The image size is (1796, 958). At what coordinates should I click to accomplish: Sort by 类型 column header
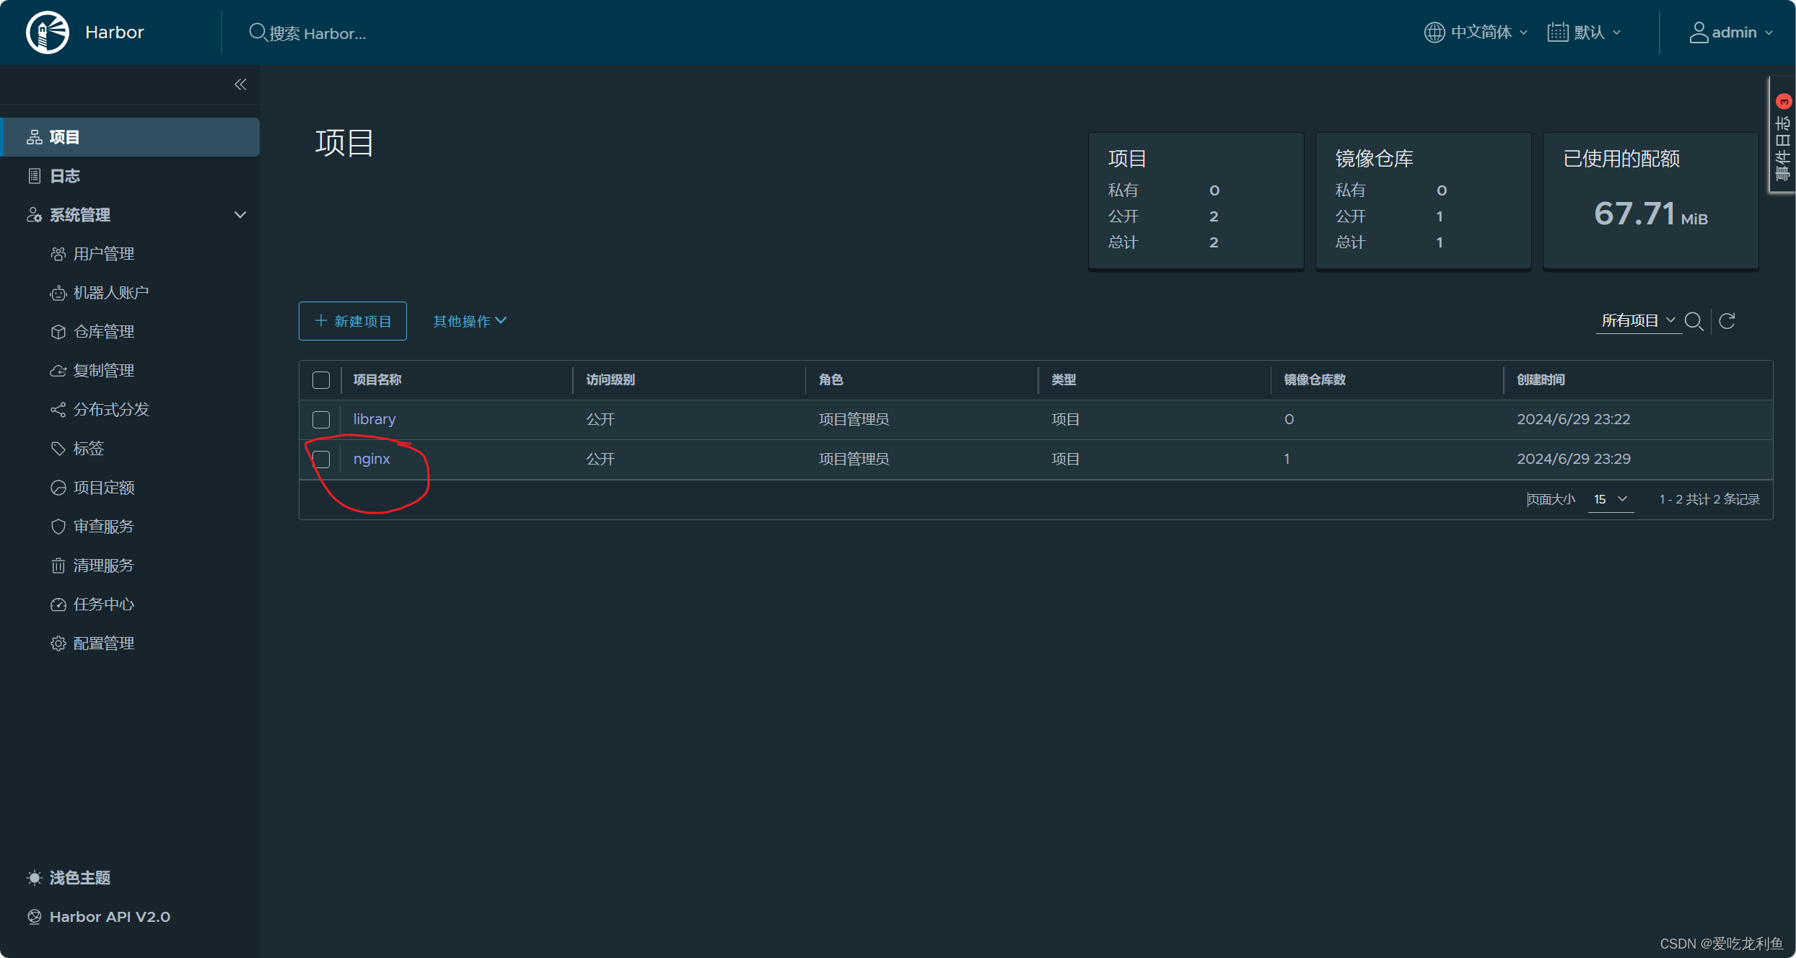pyautogui.click(x=1064, y=379)
